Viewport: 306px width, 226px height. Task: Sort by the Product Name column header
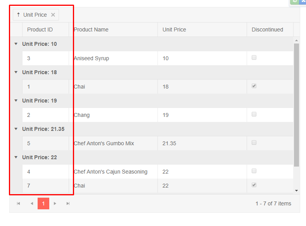point(91,30)
